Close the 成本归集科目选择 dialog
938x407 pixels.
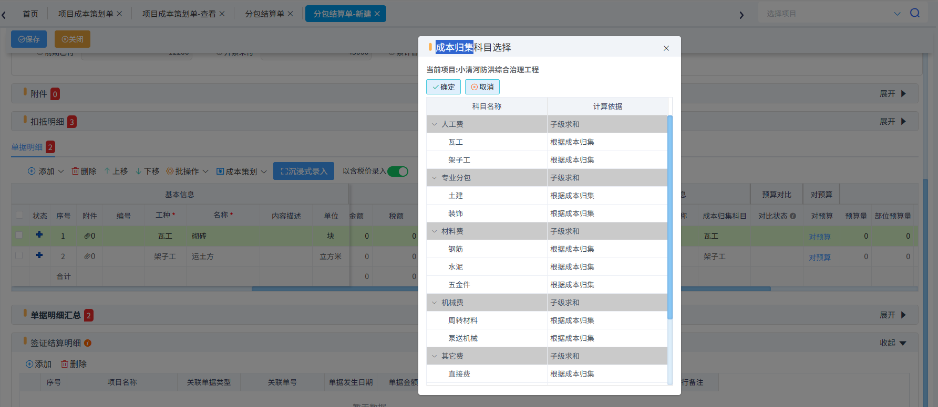[666, 48]
